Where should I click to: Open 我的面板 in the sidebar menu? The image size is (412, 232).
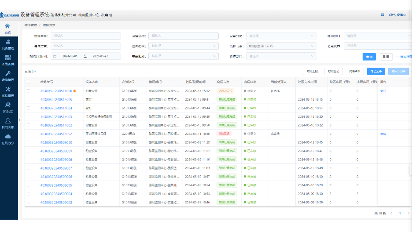pyautogui.click(x=8, y=123)
